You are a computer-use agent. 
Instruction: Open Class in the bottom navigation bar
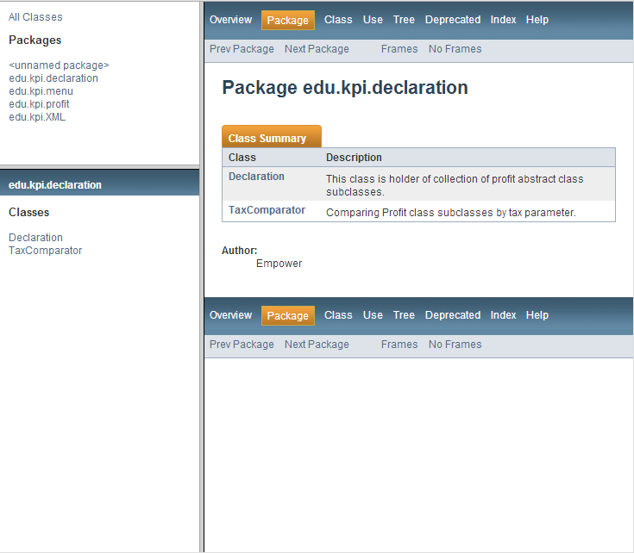click(338, 315)
